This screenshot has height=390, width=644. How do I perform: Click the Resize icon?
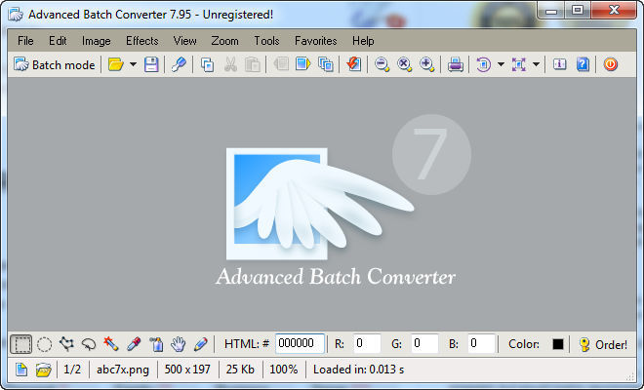(x=519, y=64)
